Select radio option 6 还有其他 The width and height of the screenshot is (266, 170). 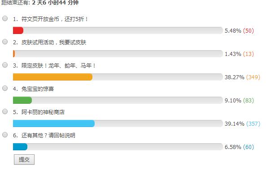(5, 135)
